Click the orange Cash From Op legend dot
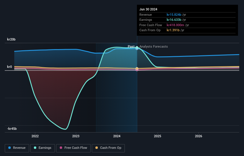This screenshot has height=156, width=244. [x=97, y=148]
